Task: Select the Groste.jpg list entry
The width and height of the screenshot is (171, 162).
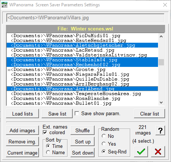Action: click(x=82, y=69)
